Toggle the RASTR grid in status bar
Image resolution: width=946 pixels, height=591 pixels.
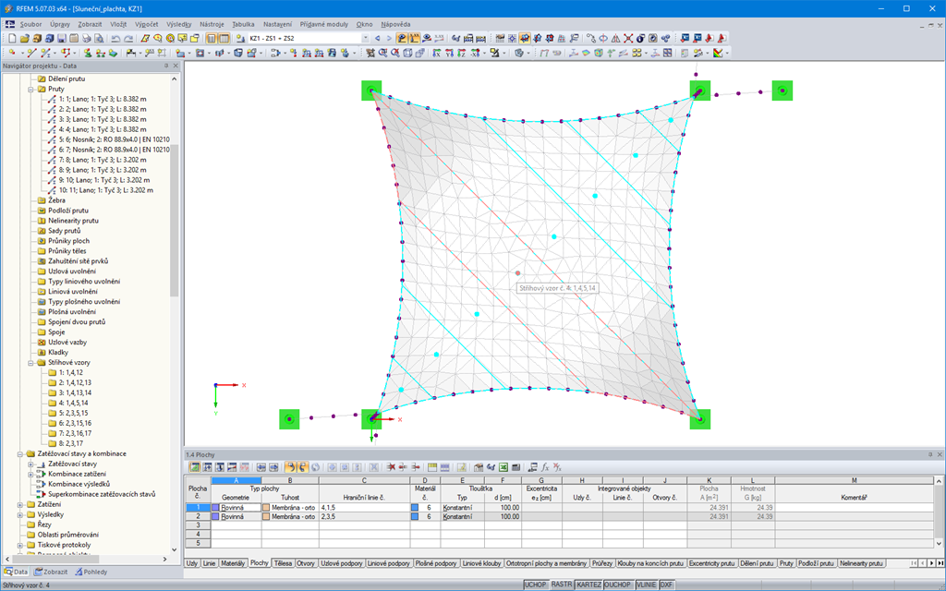tap(562, 584)
